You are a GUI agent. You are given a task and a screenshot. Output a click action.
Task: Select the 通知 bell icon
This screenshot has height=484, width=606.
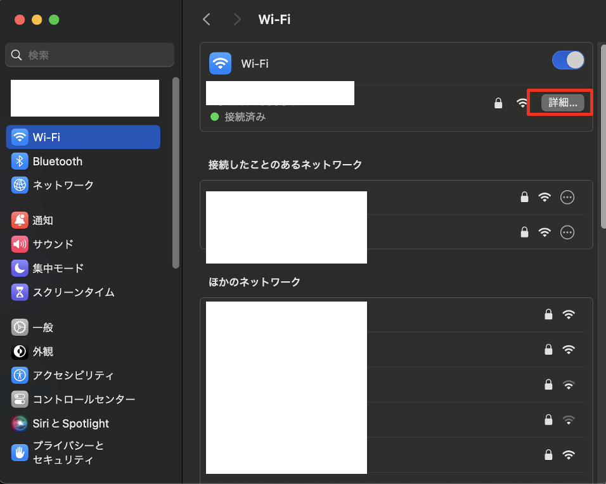click(x=20, y=220)
